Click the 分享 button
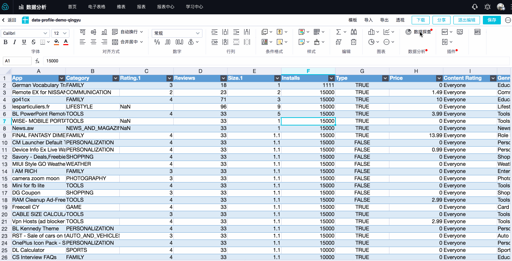Viewport: 512px width, 261px height. 442,20
